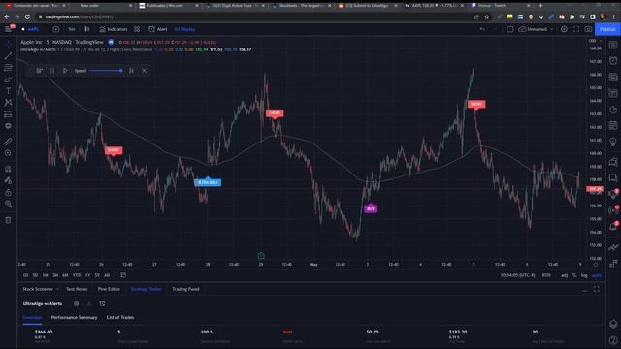Open the candle chart style menu
Viewport: 621px width, 349px height.
[86, 29]
